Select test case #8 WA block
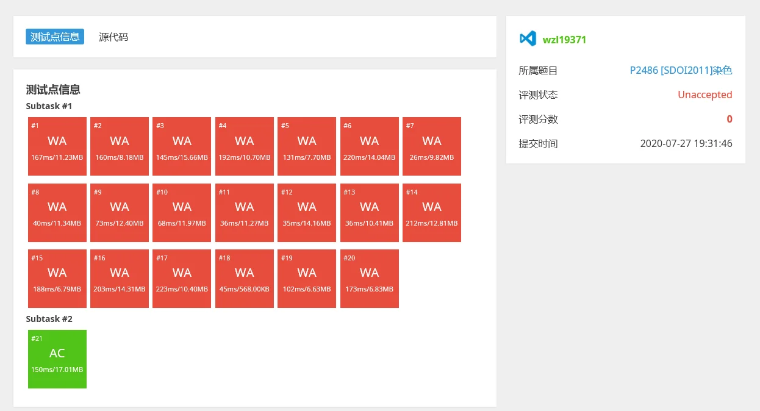This screenshot has width=760, height=411. coord(57,213)
